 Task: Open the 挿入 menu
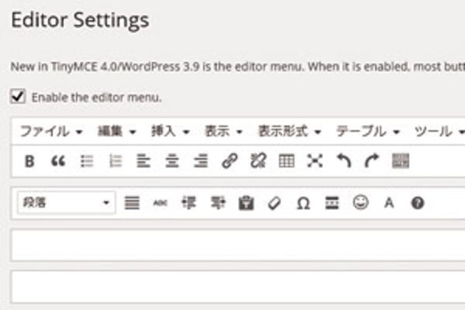click(170, 132)
